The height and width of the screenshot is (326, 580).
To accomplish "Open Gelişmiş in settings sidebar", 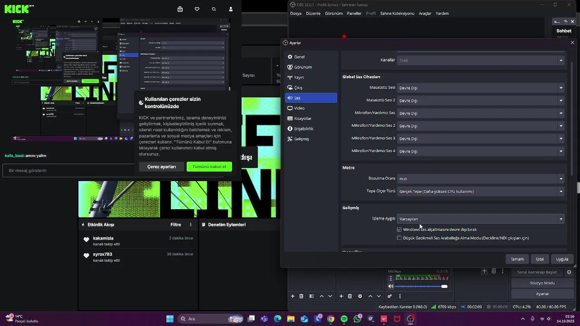I will [311, 139].
